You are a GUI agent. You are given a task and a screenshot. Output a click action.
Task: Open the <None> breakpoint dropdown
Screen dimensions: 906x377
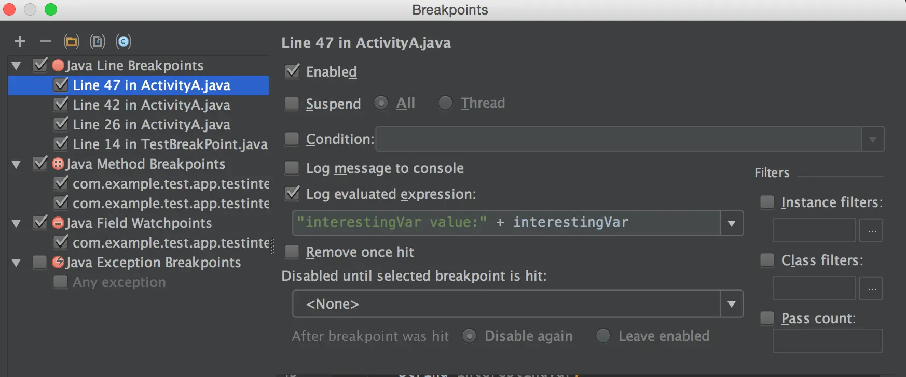pyautogui.click(x=732, y=304)
